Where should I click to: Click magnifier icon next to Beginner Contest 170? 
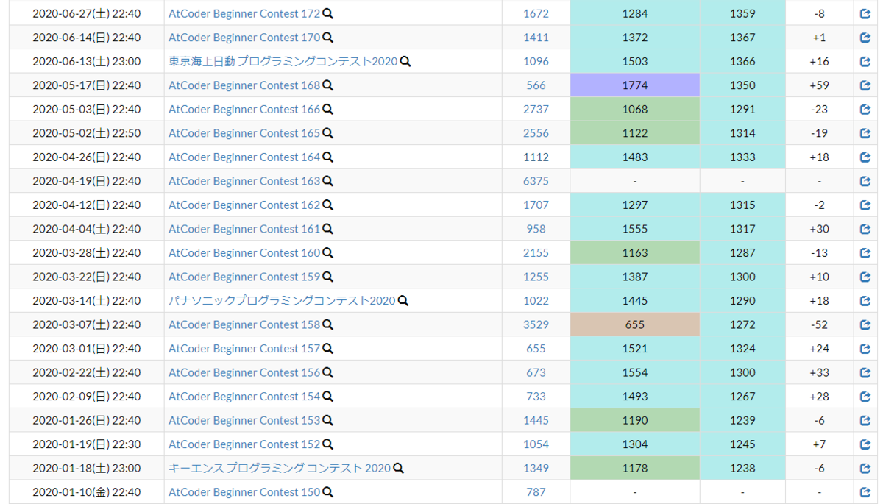(x=328, y=38)
